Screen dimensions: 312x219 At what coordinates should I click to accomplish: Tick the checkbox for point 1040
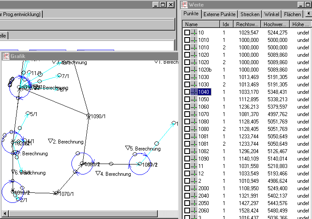coord(187,92)
